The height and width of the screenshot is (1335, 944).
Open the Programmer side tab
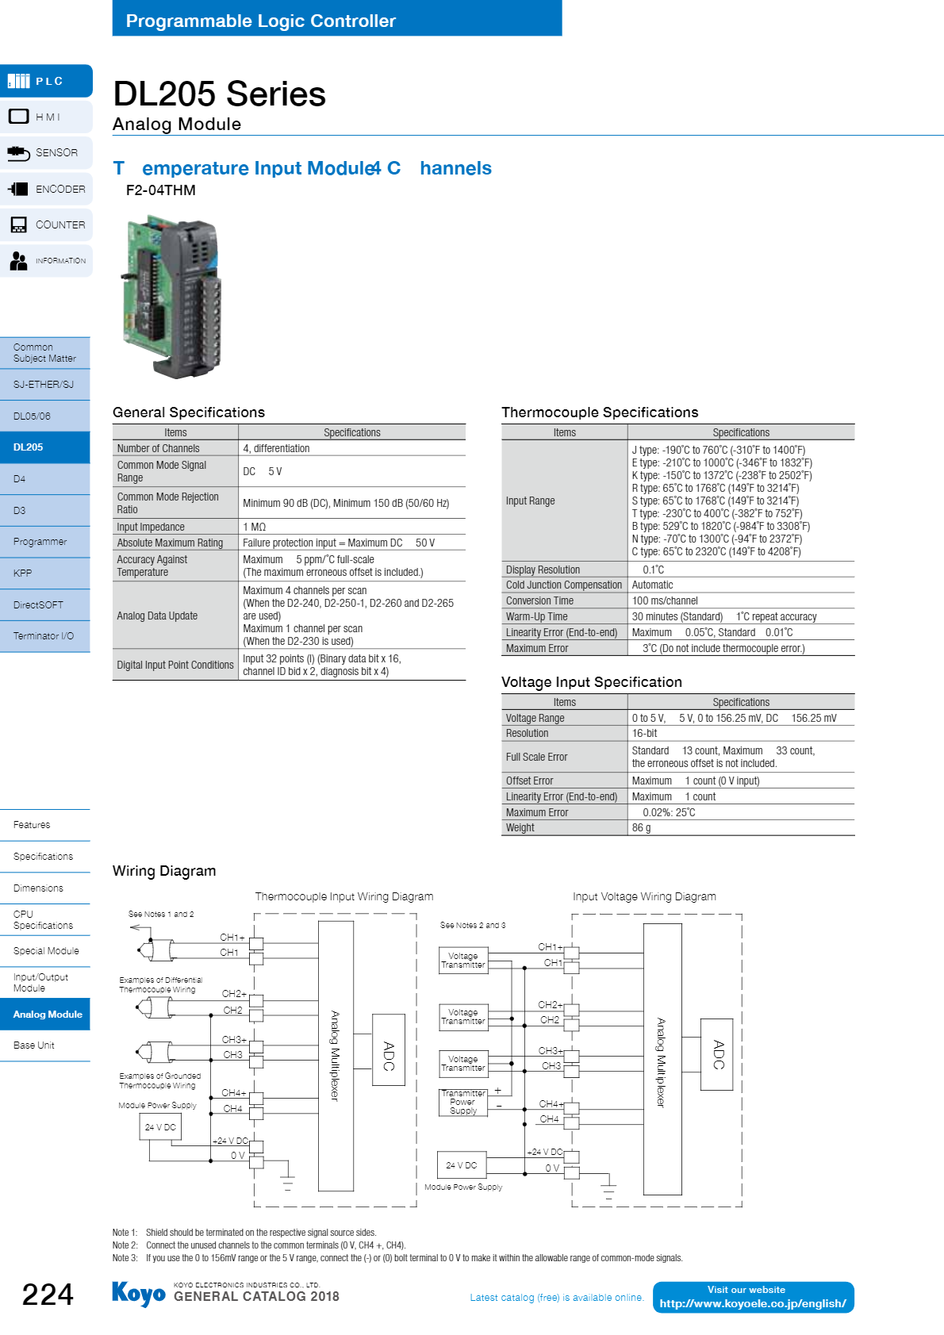(45, 542)
